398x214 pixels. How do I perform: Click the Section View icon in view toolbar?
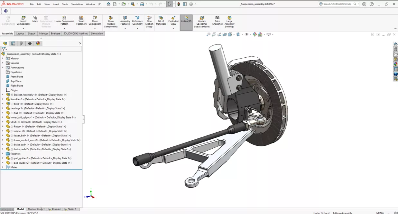pyautogui.click(x=225, y=34)
